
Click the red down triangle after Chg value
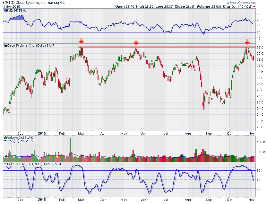[254, 7]
